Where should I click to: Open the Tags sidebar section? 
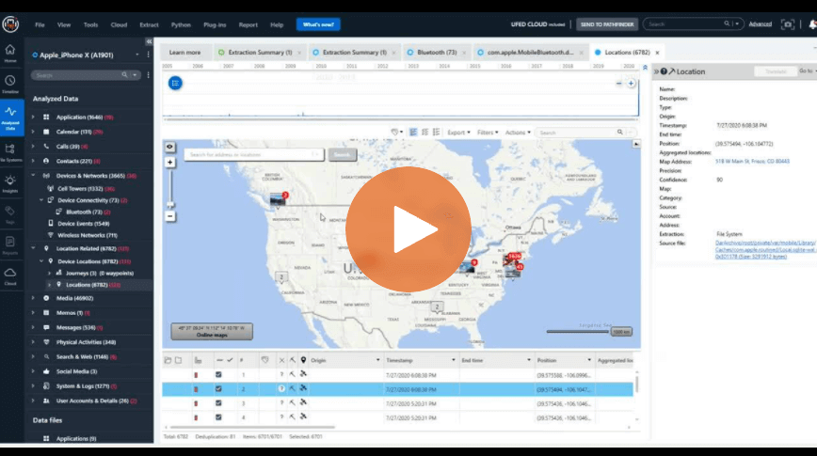pos(10,214)
